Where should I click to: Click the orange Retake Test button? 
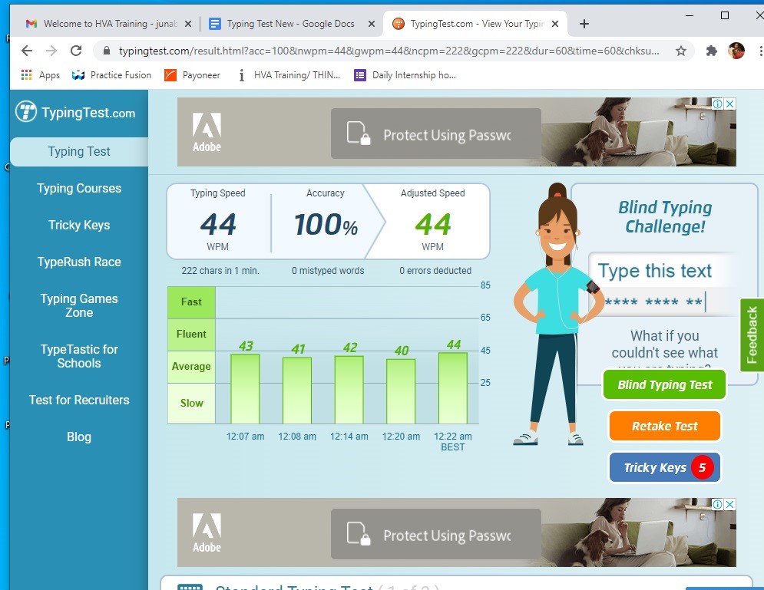pos(665,426)
